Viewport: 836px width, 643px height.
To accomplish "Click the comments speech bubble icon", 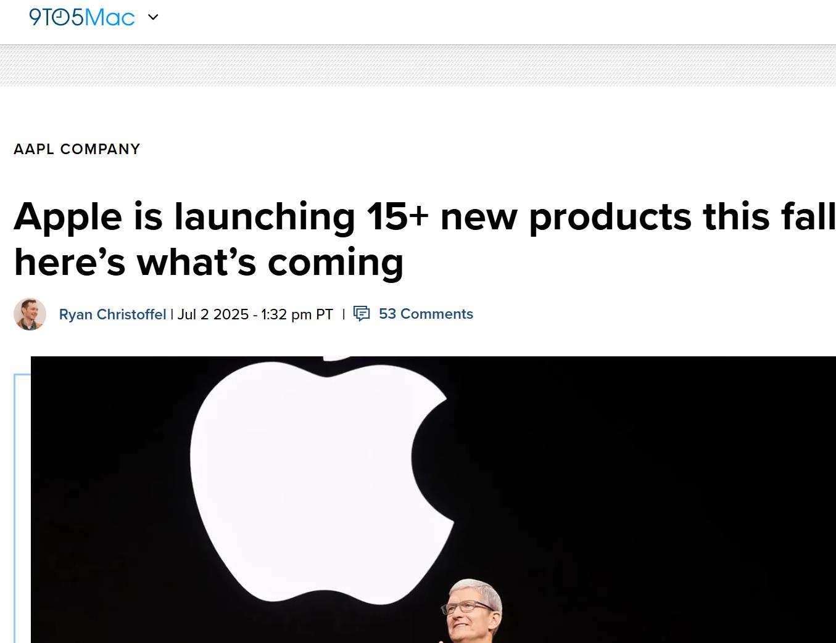I will (x=362, y=314).
